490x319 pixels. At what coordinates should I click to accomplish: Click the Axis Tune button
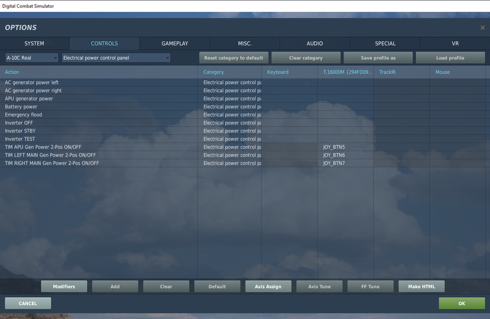point(319,287)
